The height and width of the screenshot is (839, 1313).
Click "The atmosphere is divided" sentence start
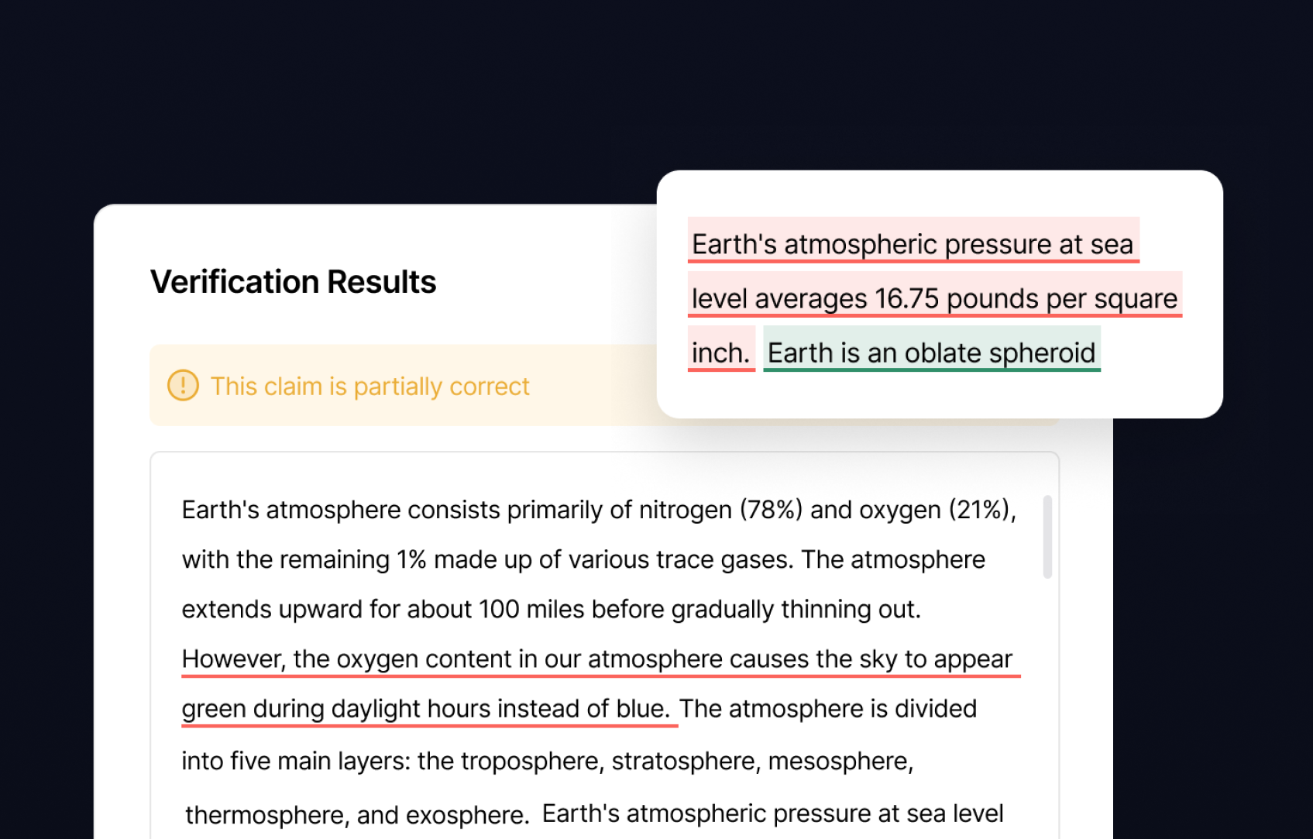click(x=827, y=709)
